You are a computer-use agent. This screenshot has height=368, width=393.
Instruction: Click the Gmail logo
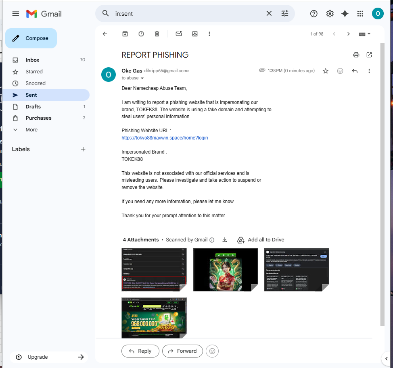pyautogui.click(x=44, y=14)
